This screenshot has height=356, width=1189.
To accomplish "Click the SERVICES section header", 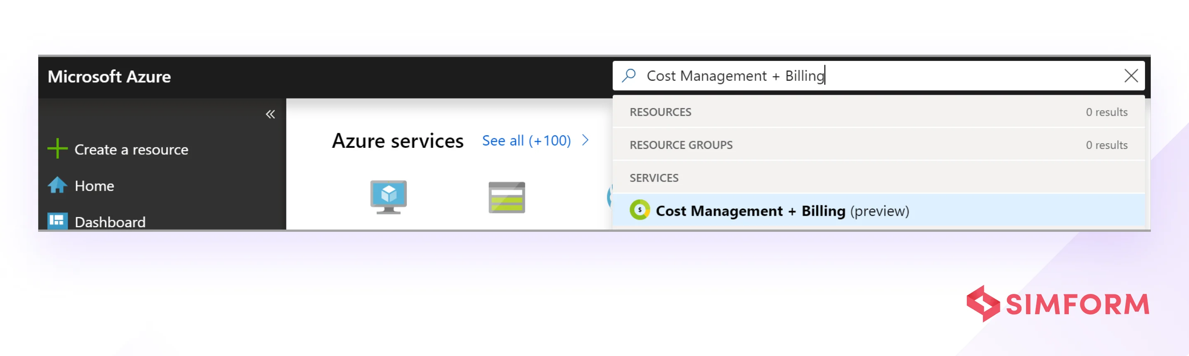I will [654, 178].
